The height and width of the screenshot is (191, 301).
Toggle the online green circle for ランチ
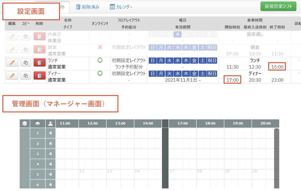coord(100,60)
